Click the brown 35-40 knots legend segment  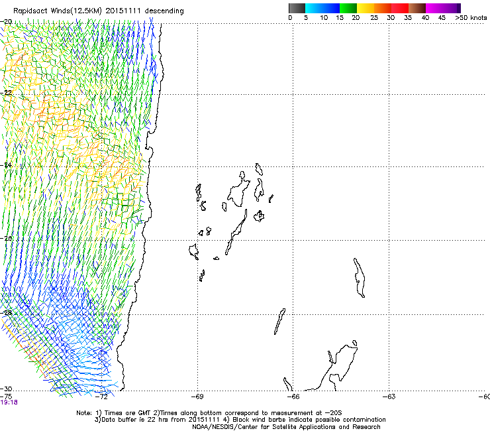click(x=417, y=8)
